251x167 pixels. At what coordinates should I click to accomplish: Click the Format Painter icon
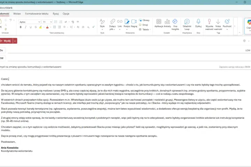point(6,29)
